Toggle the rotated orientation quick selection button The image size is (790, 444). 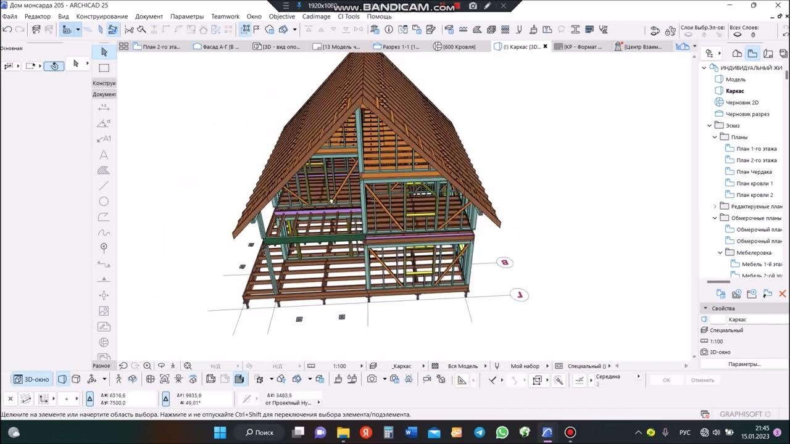point(54,66)
